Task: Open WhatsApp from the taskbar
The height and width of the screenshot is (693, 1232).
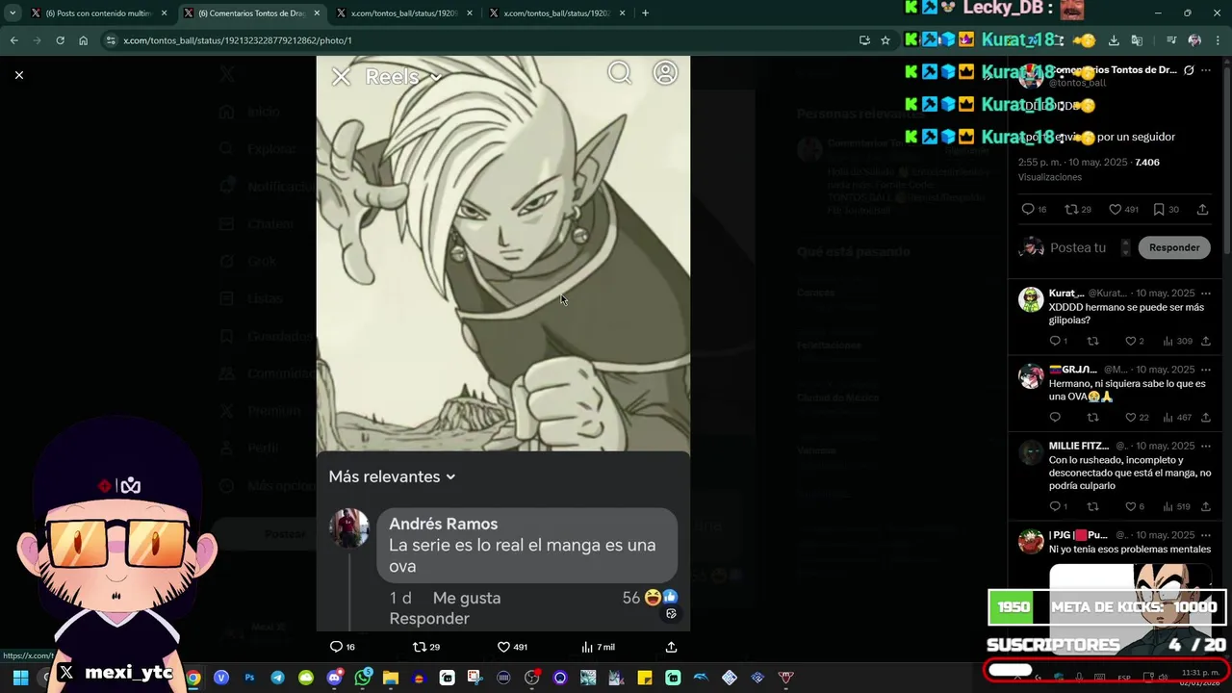Action: (363, 678)
